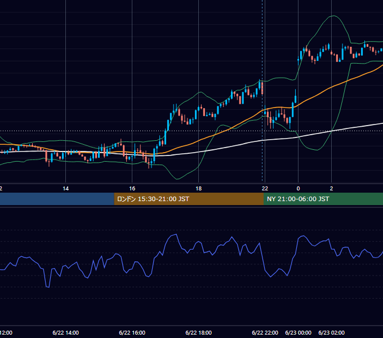Screen dimensions: 383x338
Task: Click the ロンドン 15:30-21:00 JST session bar
Action: click(189, 199)
